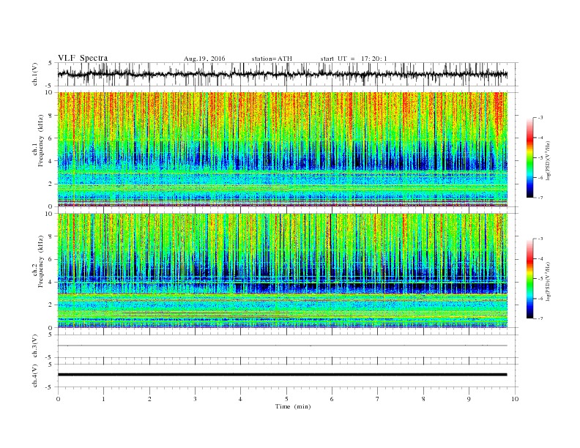Click the "-3" label on ch.1 colorbar
The image size is (580, 448).
click(x=540, y=118)
